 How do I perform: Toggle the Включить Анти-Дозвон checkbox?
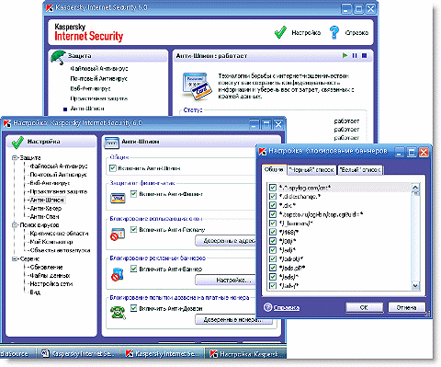tap(133, 308)
